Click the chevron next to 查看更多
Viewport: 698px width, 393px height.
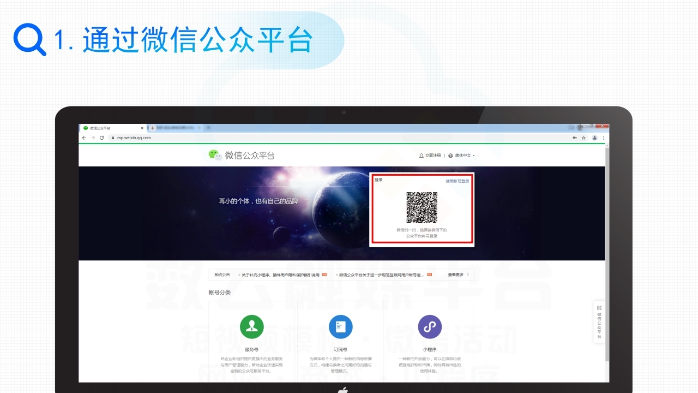pyautogui.click(x=468, y=275)
